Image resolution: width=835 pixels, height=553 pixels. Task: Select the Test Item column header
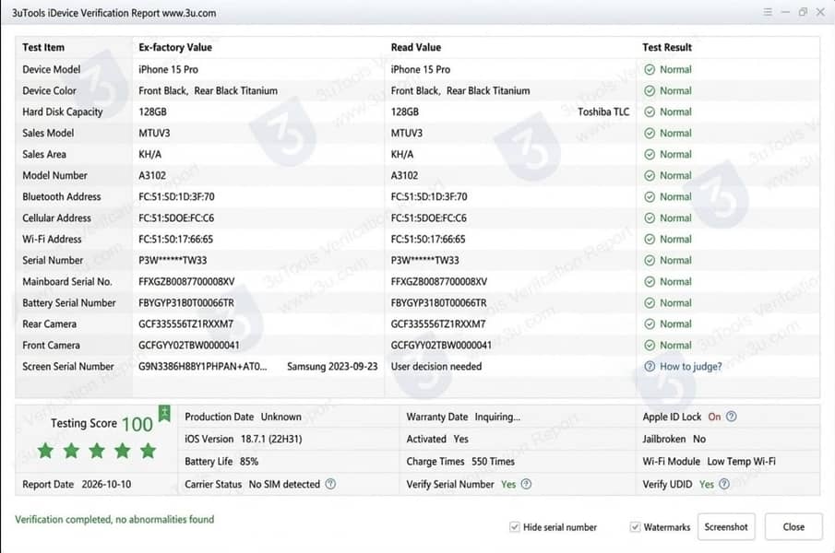[x=43, y=47]
